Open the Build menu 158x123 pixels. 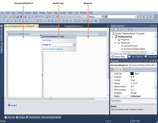pyautogui.click(x=35, y=13)
